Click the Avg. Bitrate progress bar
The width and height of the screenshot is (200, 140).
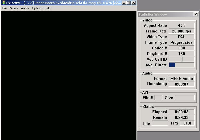point(182,65)
